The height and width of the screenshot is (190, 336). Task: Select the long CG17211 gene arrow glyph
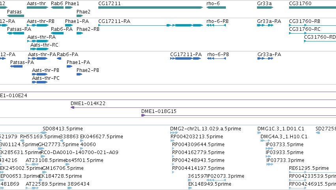pyautogui.click(x=150, y=8)
